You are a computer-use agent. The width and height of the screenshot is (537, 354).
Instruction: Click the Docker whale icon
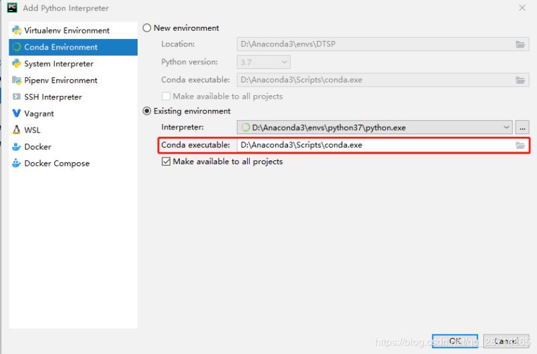[17, 146]
